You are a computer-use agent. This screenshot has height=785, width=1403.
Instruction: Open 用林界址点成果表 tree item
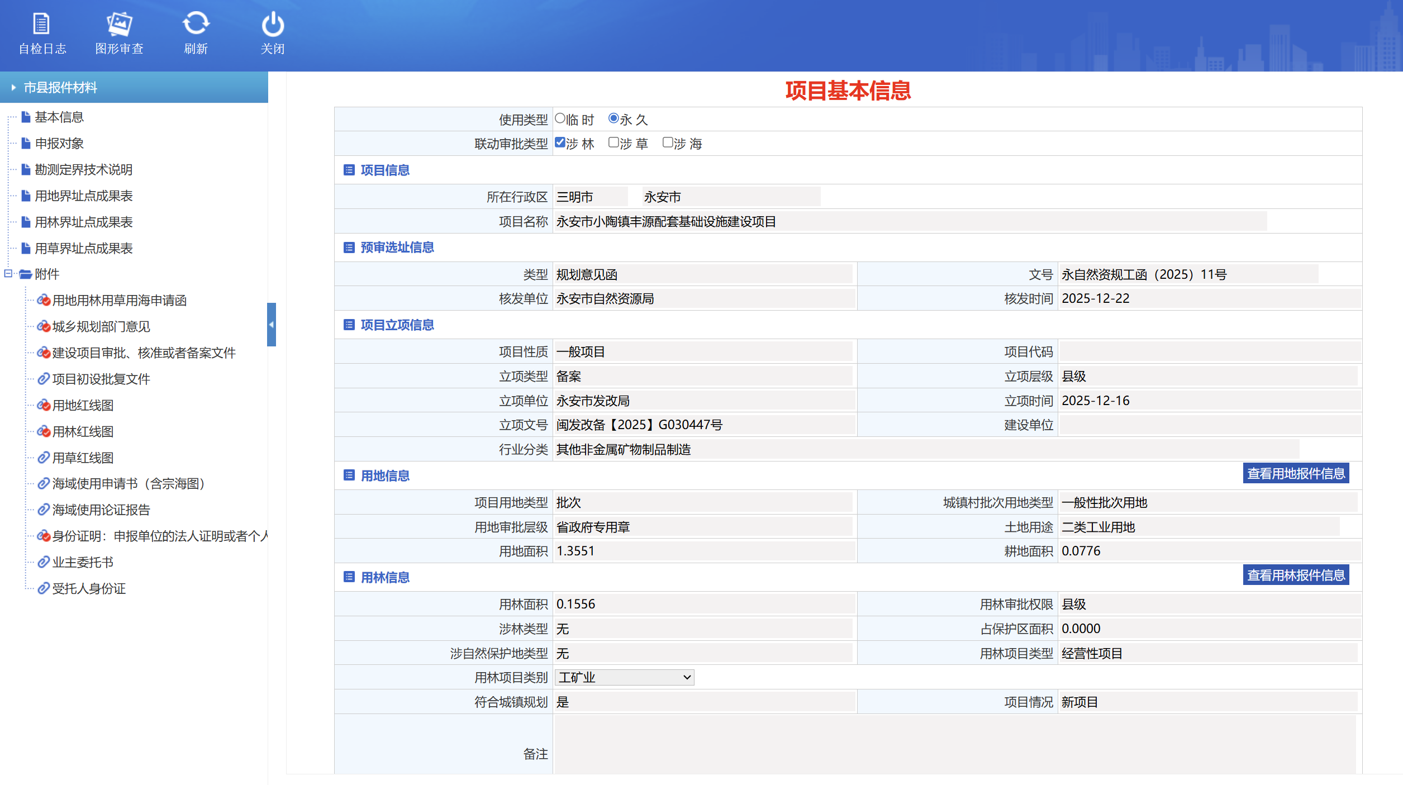click(83, 222)
